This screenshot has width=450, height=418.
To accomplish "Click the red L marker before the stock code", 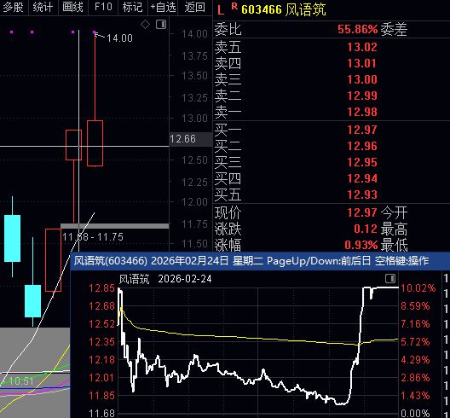I will (221, 10).
